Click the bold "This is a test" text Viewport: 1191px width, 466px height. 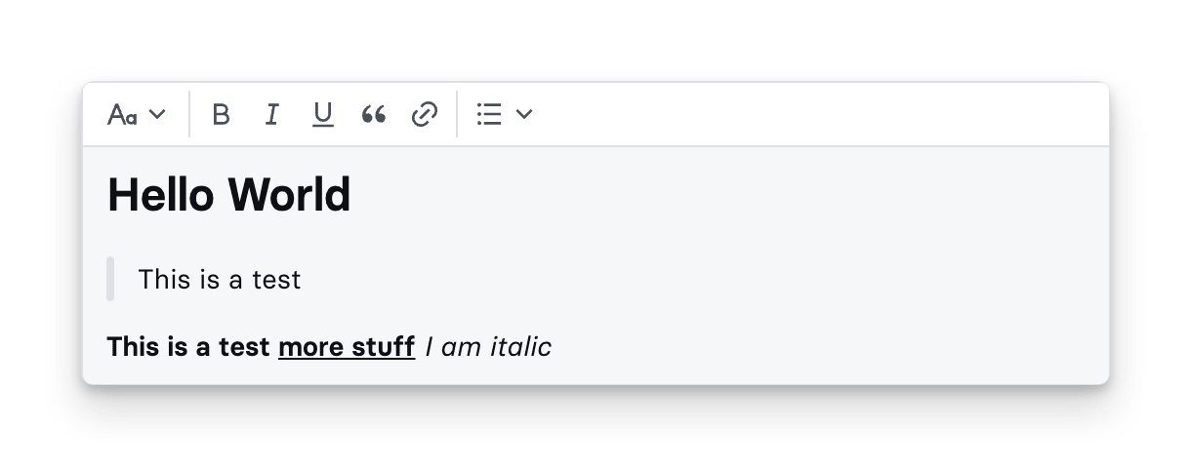[188, 346]
